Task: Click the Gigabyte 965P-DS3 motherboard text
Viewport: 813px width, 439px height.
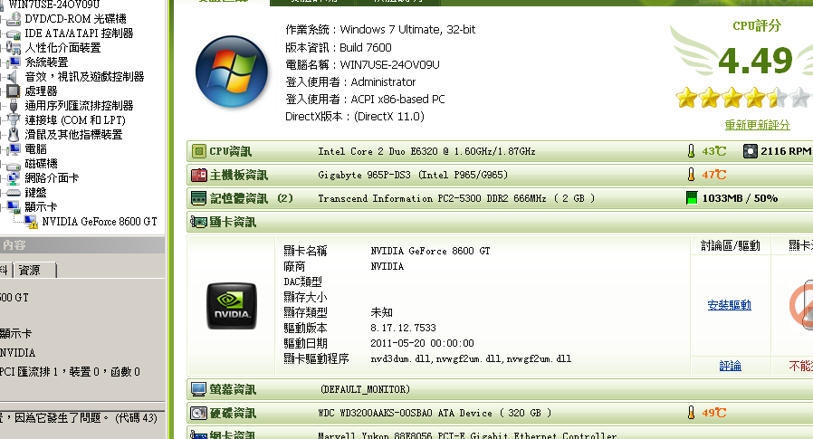Action: click(413, 175)
